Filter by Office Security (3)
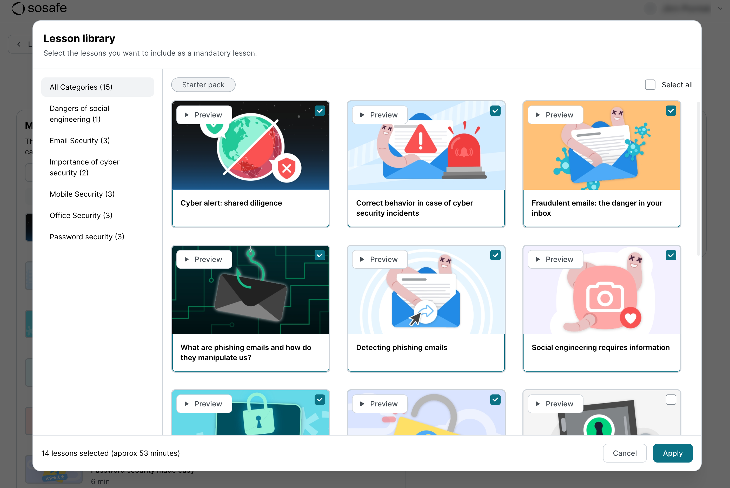The image size is (730, 488). [x=97, y=215]
